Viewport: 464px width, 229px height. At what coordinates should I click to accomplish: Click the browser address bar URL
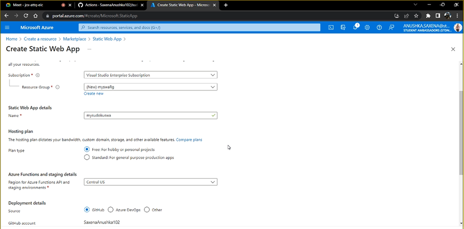point(95,16)
